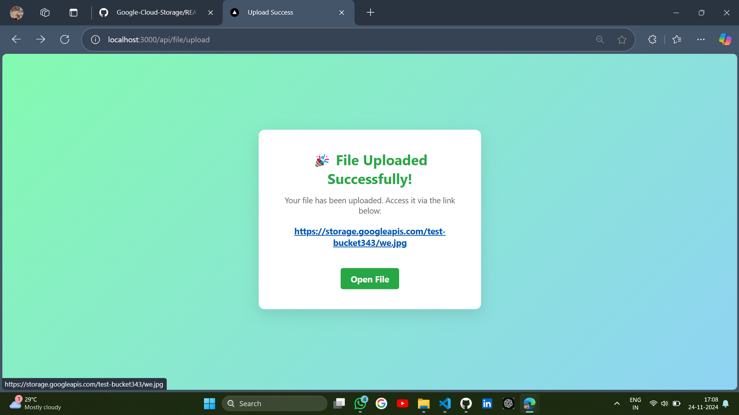Open the weather widget showing 29°C
The image size is (739, 415).
click(x=35, y=403)
